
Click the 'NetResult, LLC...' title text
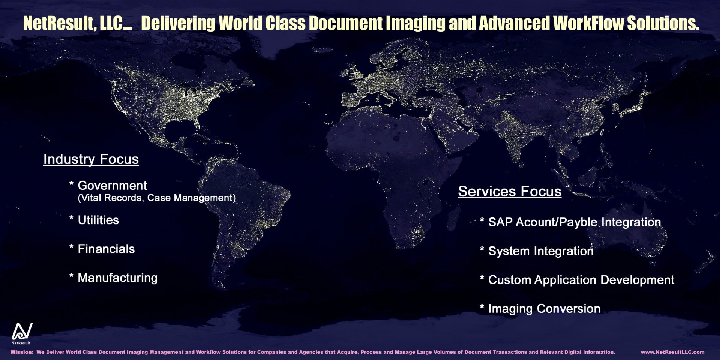[x=78, y=23]
